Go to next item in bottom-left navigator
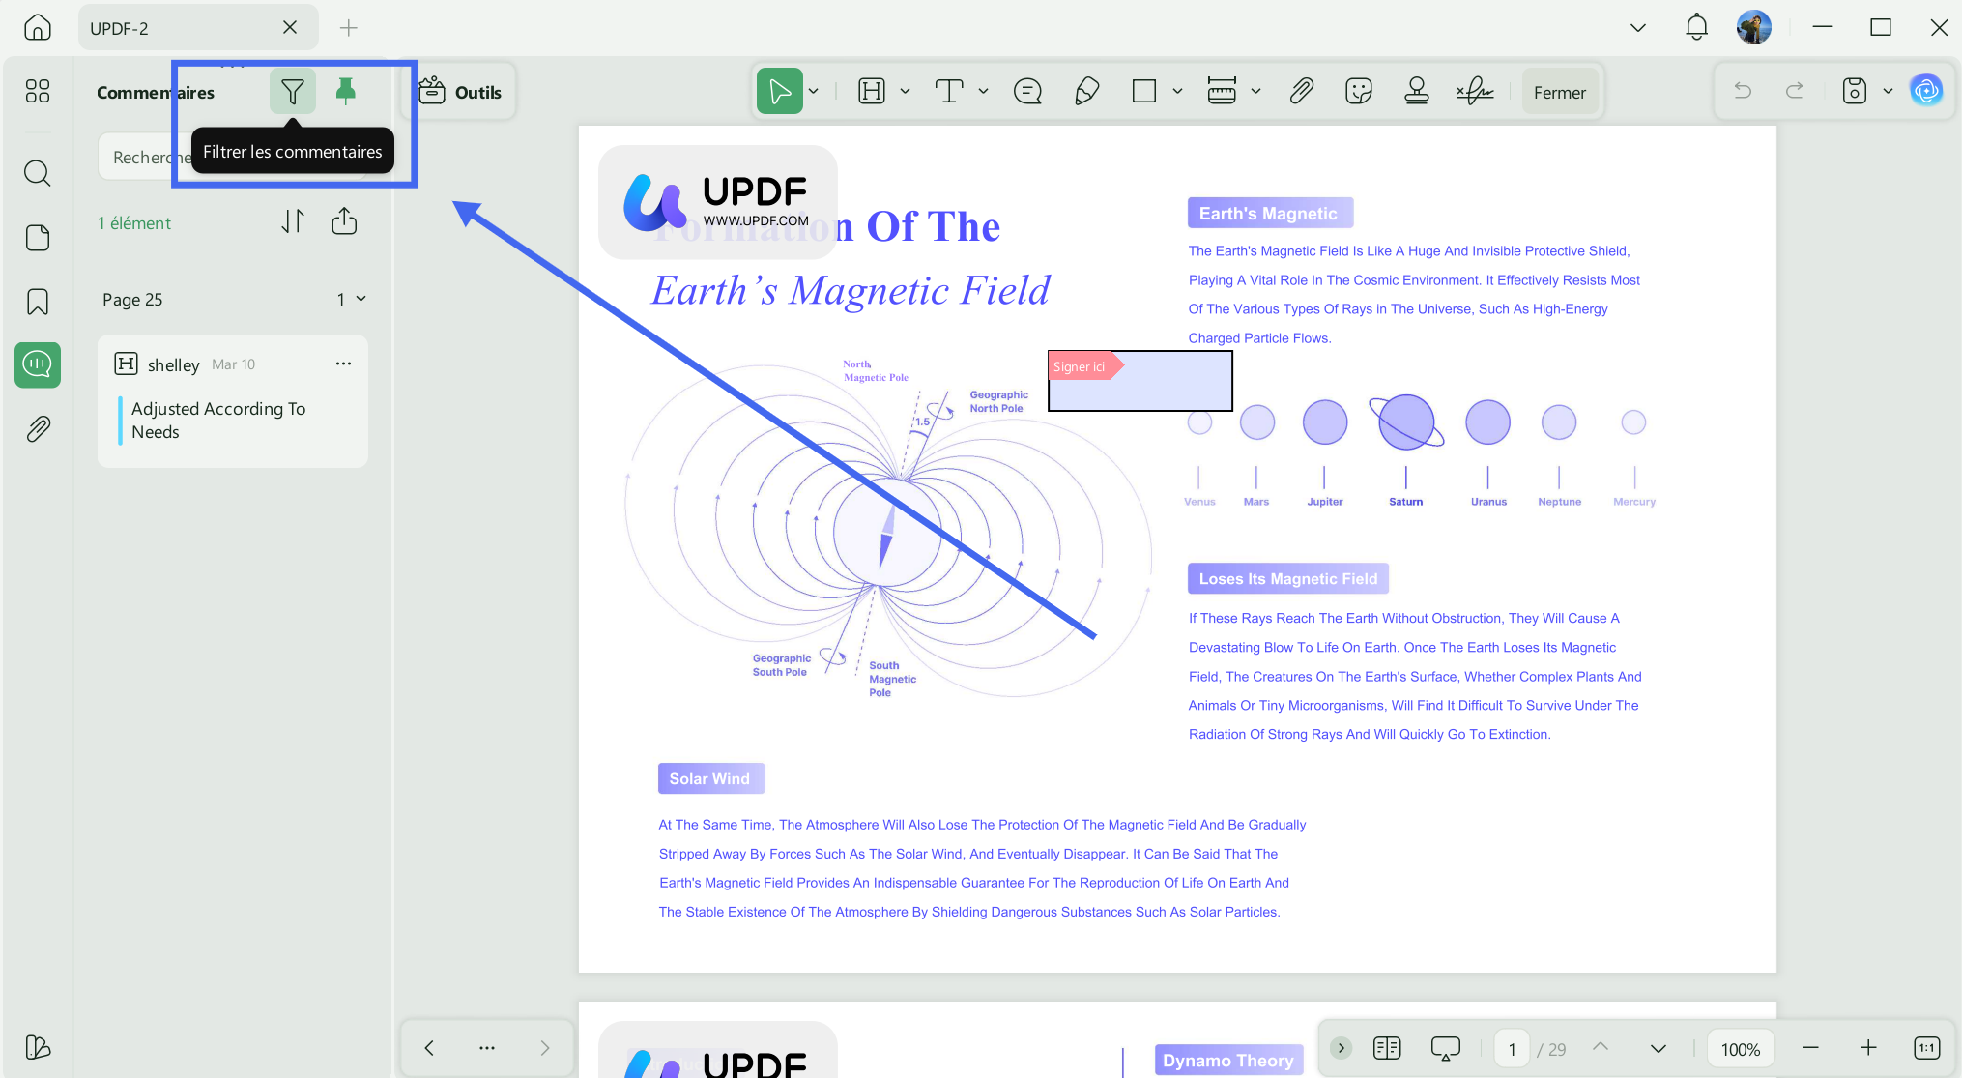 545,1047
